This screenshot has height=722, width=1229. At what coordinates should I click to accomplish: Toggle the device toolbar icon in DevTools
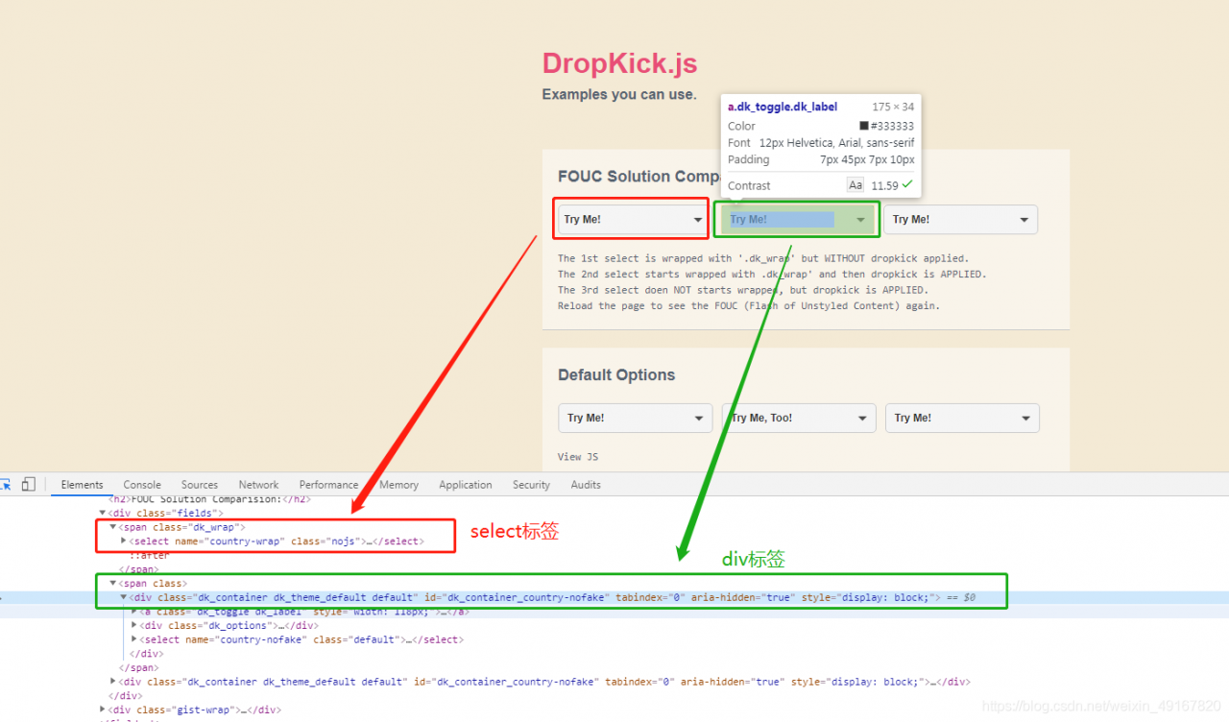29,485
